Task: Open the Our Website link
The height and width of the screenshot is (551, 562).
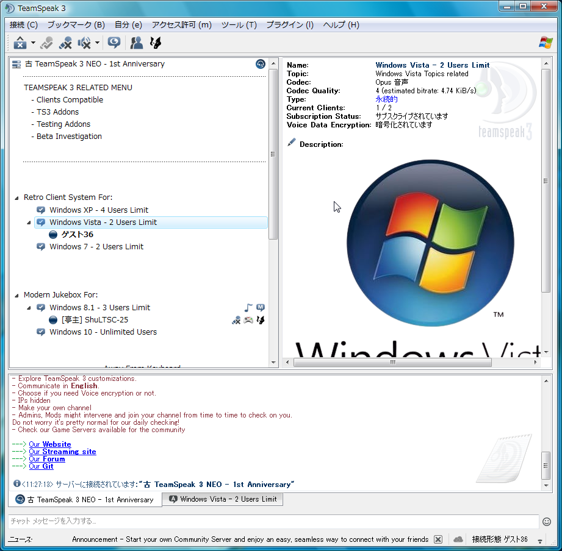Action: (50, 444)
